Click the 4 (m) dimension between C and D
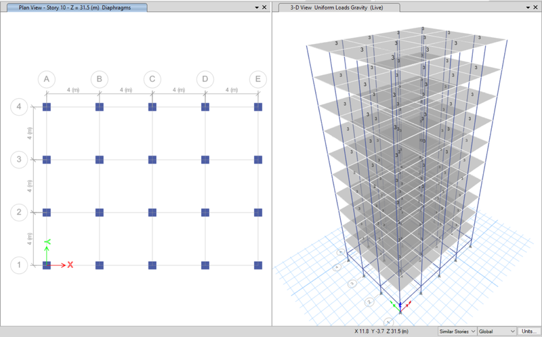 (x=179, y=90)
